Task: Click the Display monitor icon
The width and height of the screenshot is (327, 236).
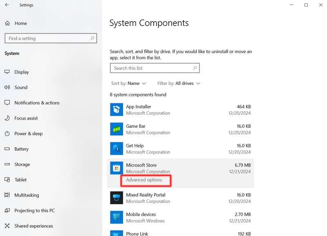Action: tap(7, 72)
